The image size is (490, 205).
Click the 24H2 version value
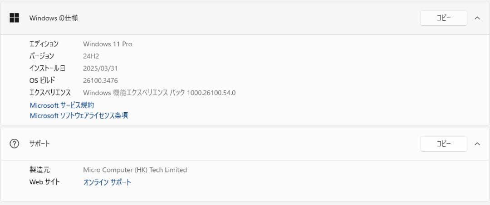[91, 56]
